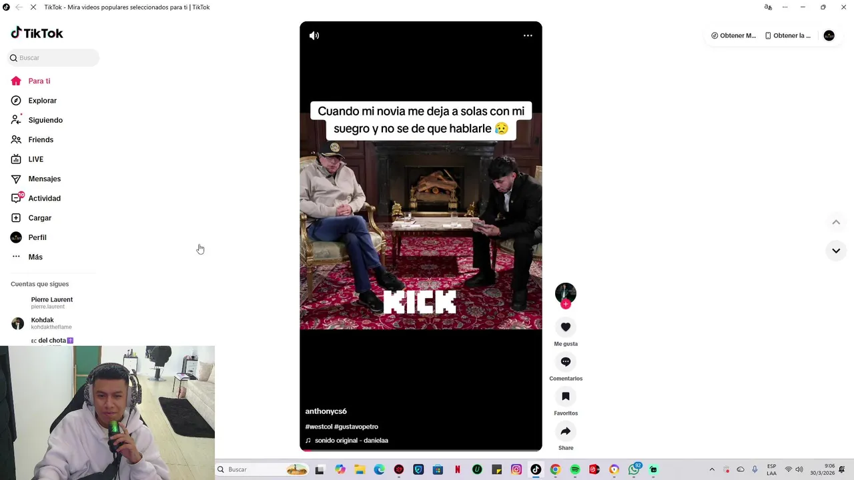Image resolution: width=854 pixels, height=480 pixels.
Task: Launch Microsoft Edge from the taskbar
Action: tap(379, 470)
